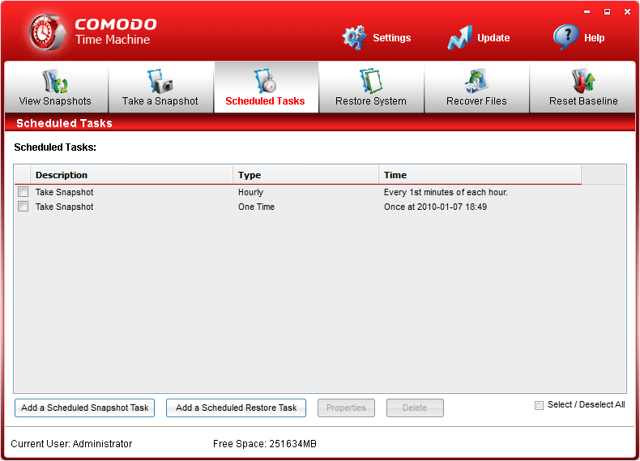Click 'Once at 2010-01-07 18:49' text
This screenshot has width=640, height=461.
[x=435, y=207]
